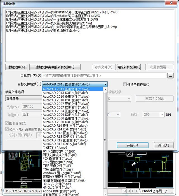Open 布局和图层... settings button
Screen dimensions: 179x196
click(x=160, y=67)
